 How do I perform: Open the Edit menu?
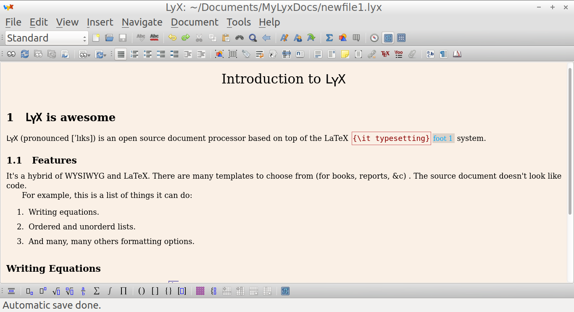(39, 22)
